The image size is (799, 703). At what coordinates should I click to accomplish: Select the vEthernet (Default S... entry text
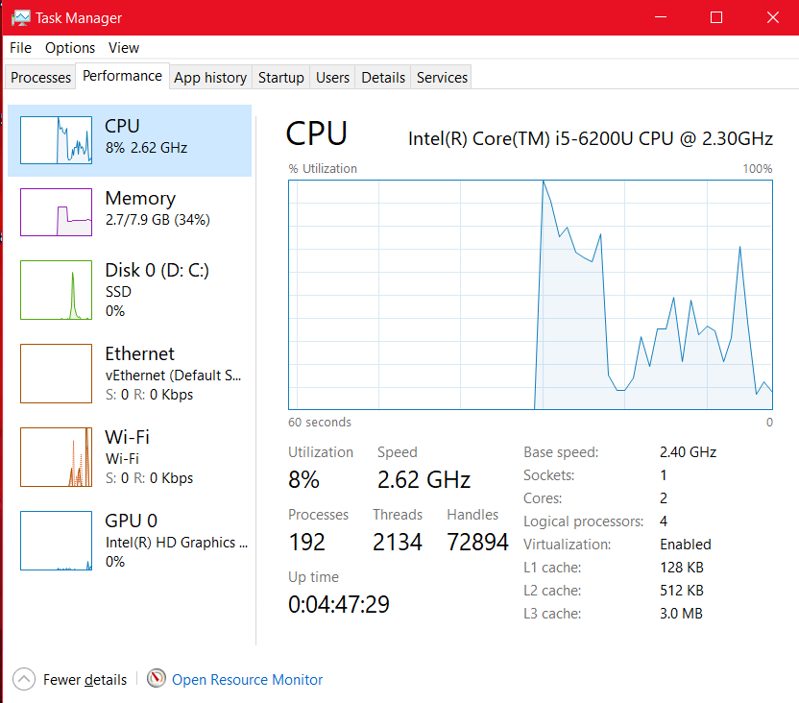click(x=173, y=376)
